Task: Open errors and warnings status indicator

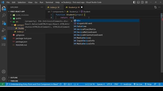Action: pos(68,84)
